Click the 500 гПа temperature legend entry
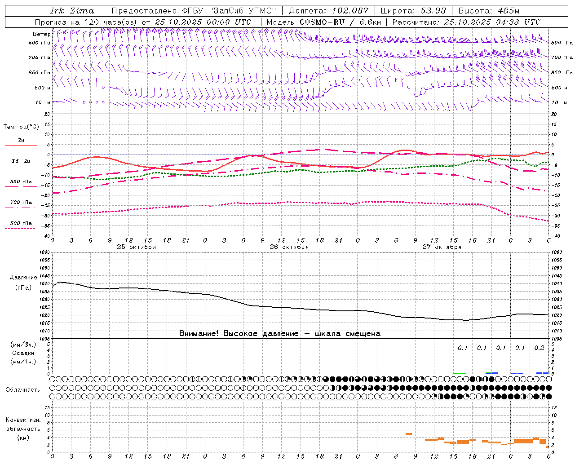The image size is (575, 460). click(21, 223)
